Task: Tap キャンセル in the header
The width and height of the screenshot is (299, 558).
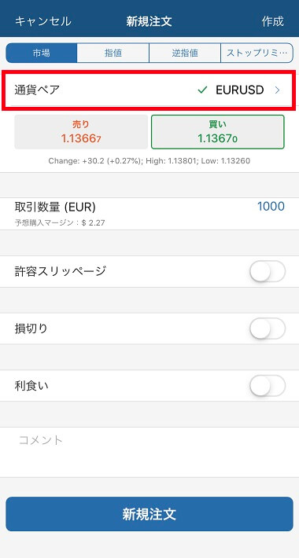Action: pos(43,21)
